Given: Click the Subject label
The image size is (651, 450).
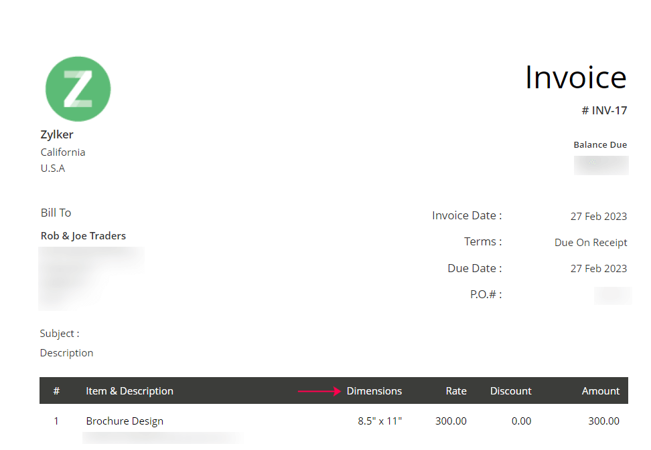Looking at the screenshot, I should 59,333.
